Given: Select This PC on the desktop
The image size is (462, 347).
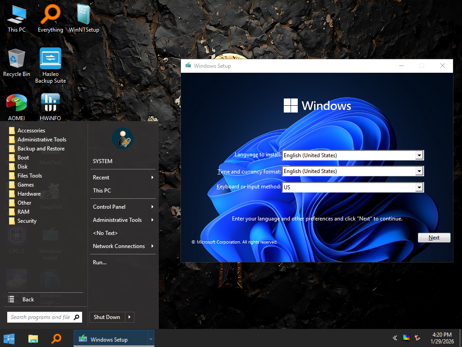Looking at the screenshot, I should (x=17, y=14).
